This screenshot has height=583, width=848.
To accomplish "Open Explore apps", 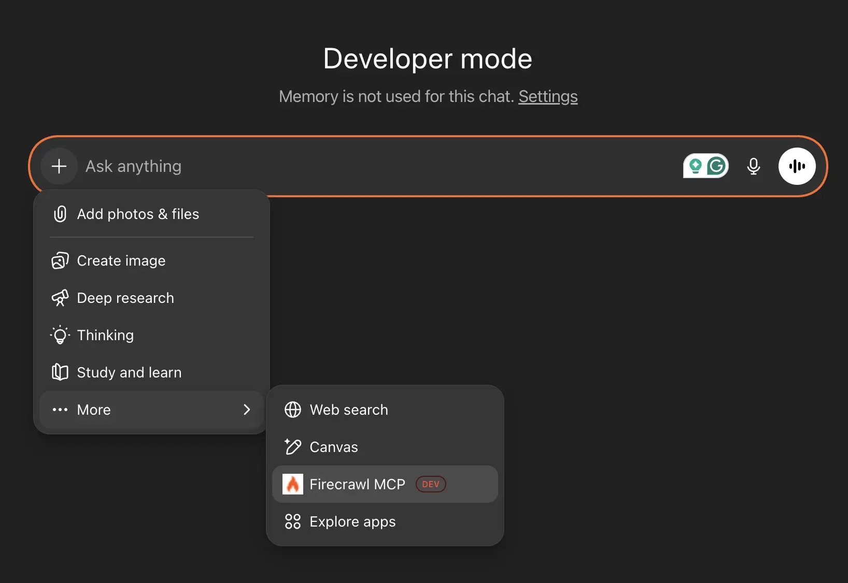I will (385, 521).
